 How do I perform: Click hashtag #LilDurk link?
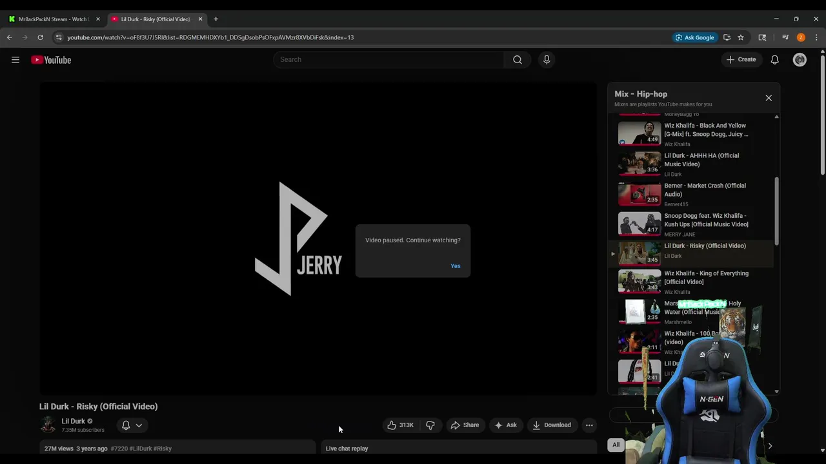141,449
